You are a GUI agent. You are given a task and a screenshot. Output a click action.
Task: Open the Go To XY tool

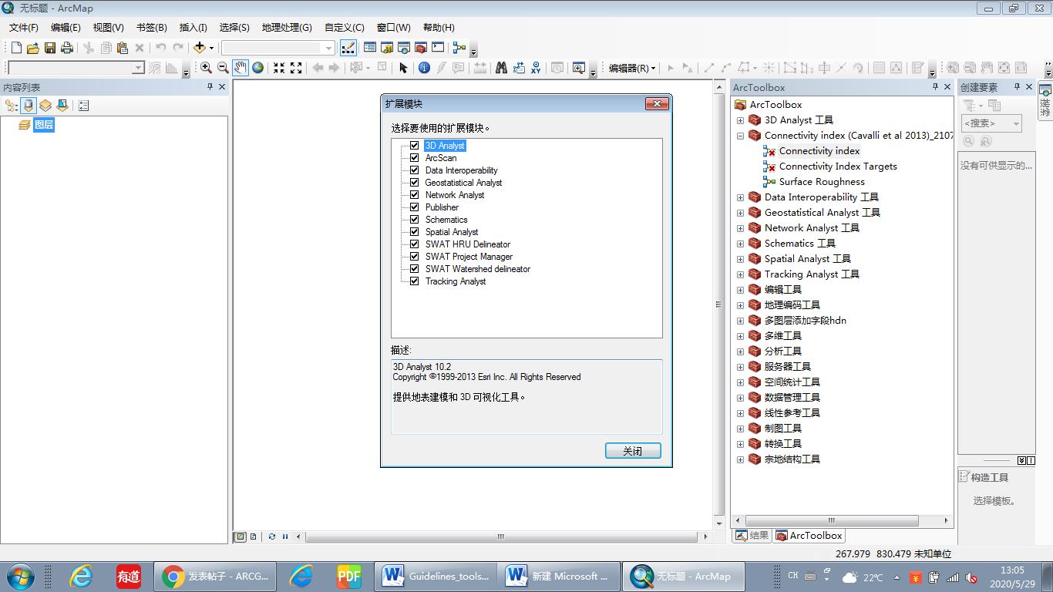[536, 68]
